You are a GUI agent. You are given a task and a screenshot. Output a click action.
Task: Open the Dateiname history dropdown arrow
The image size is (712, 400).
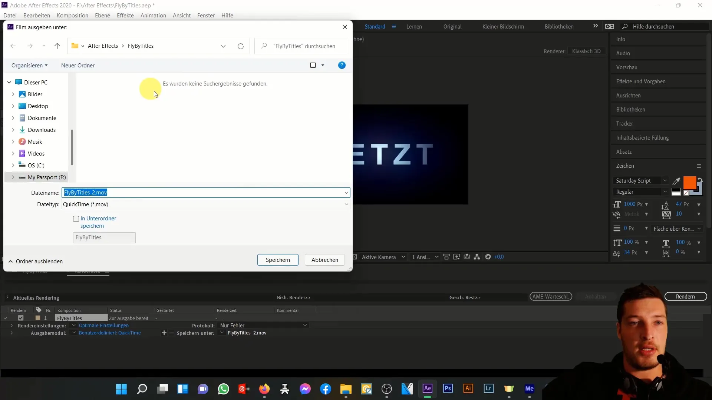click(x=346, y=193)
